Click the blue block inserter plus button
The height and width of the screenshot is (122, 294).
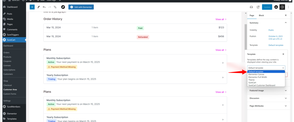pyautogui.click(x=32, y=7)
